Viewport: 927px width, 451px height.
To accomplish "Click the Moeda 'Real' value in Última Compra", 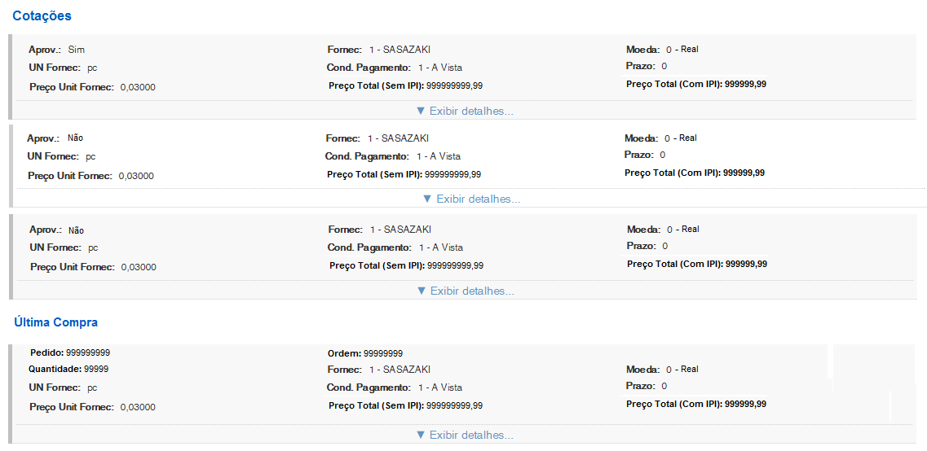I will click(x=689, y=370).
